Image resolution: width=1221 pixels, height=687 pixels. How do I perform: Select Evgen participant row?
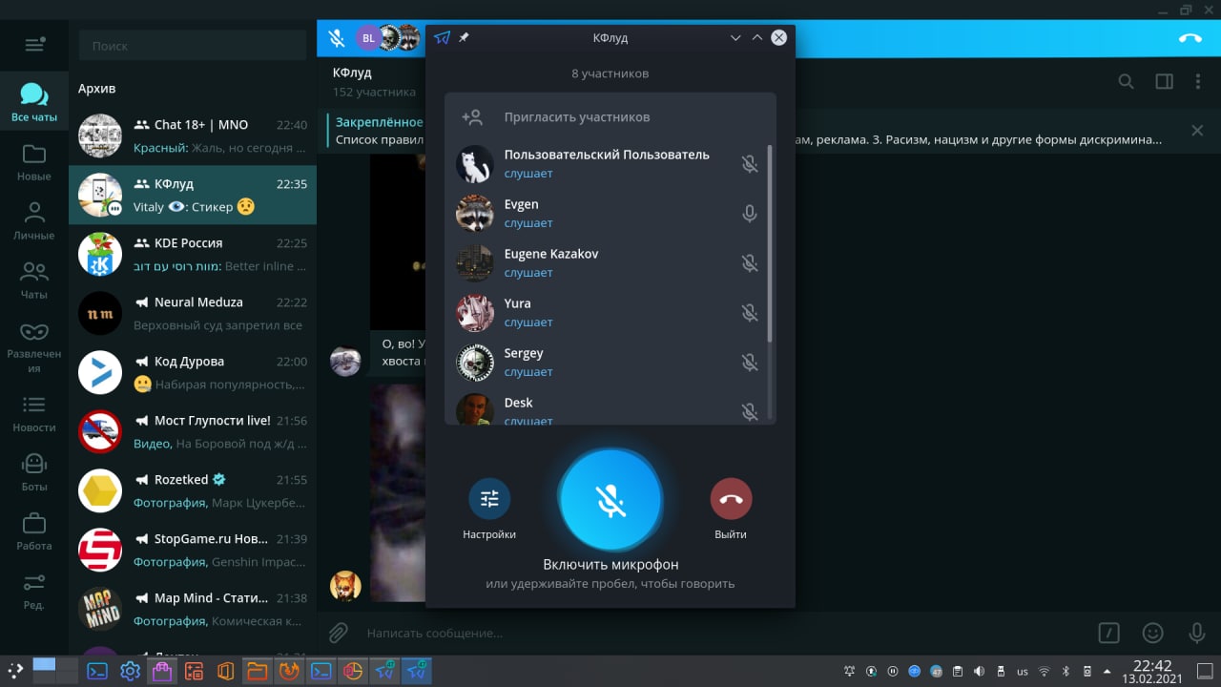point(607,214)
